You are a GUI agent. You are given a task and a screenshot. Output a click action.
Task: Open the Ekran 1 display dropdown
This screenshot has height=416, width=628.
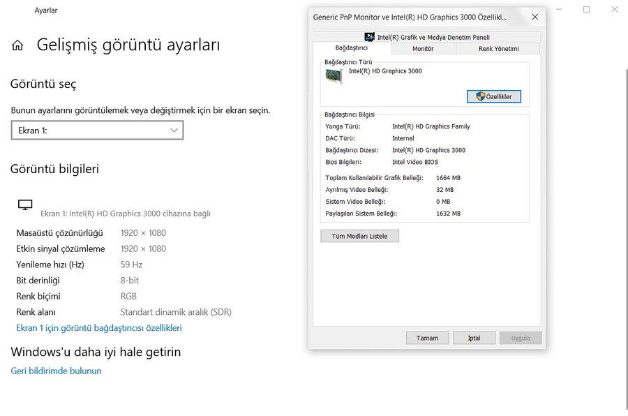click(x=97, y=131)
